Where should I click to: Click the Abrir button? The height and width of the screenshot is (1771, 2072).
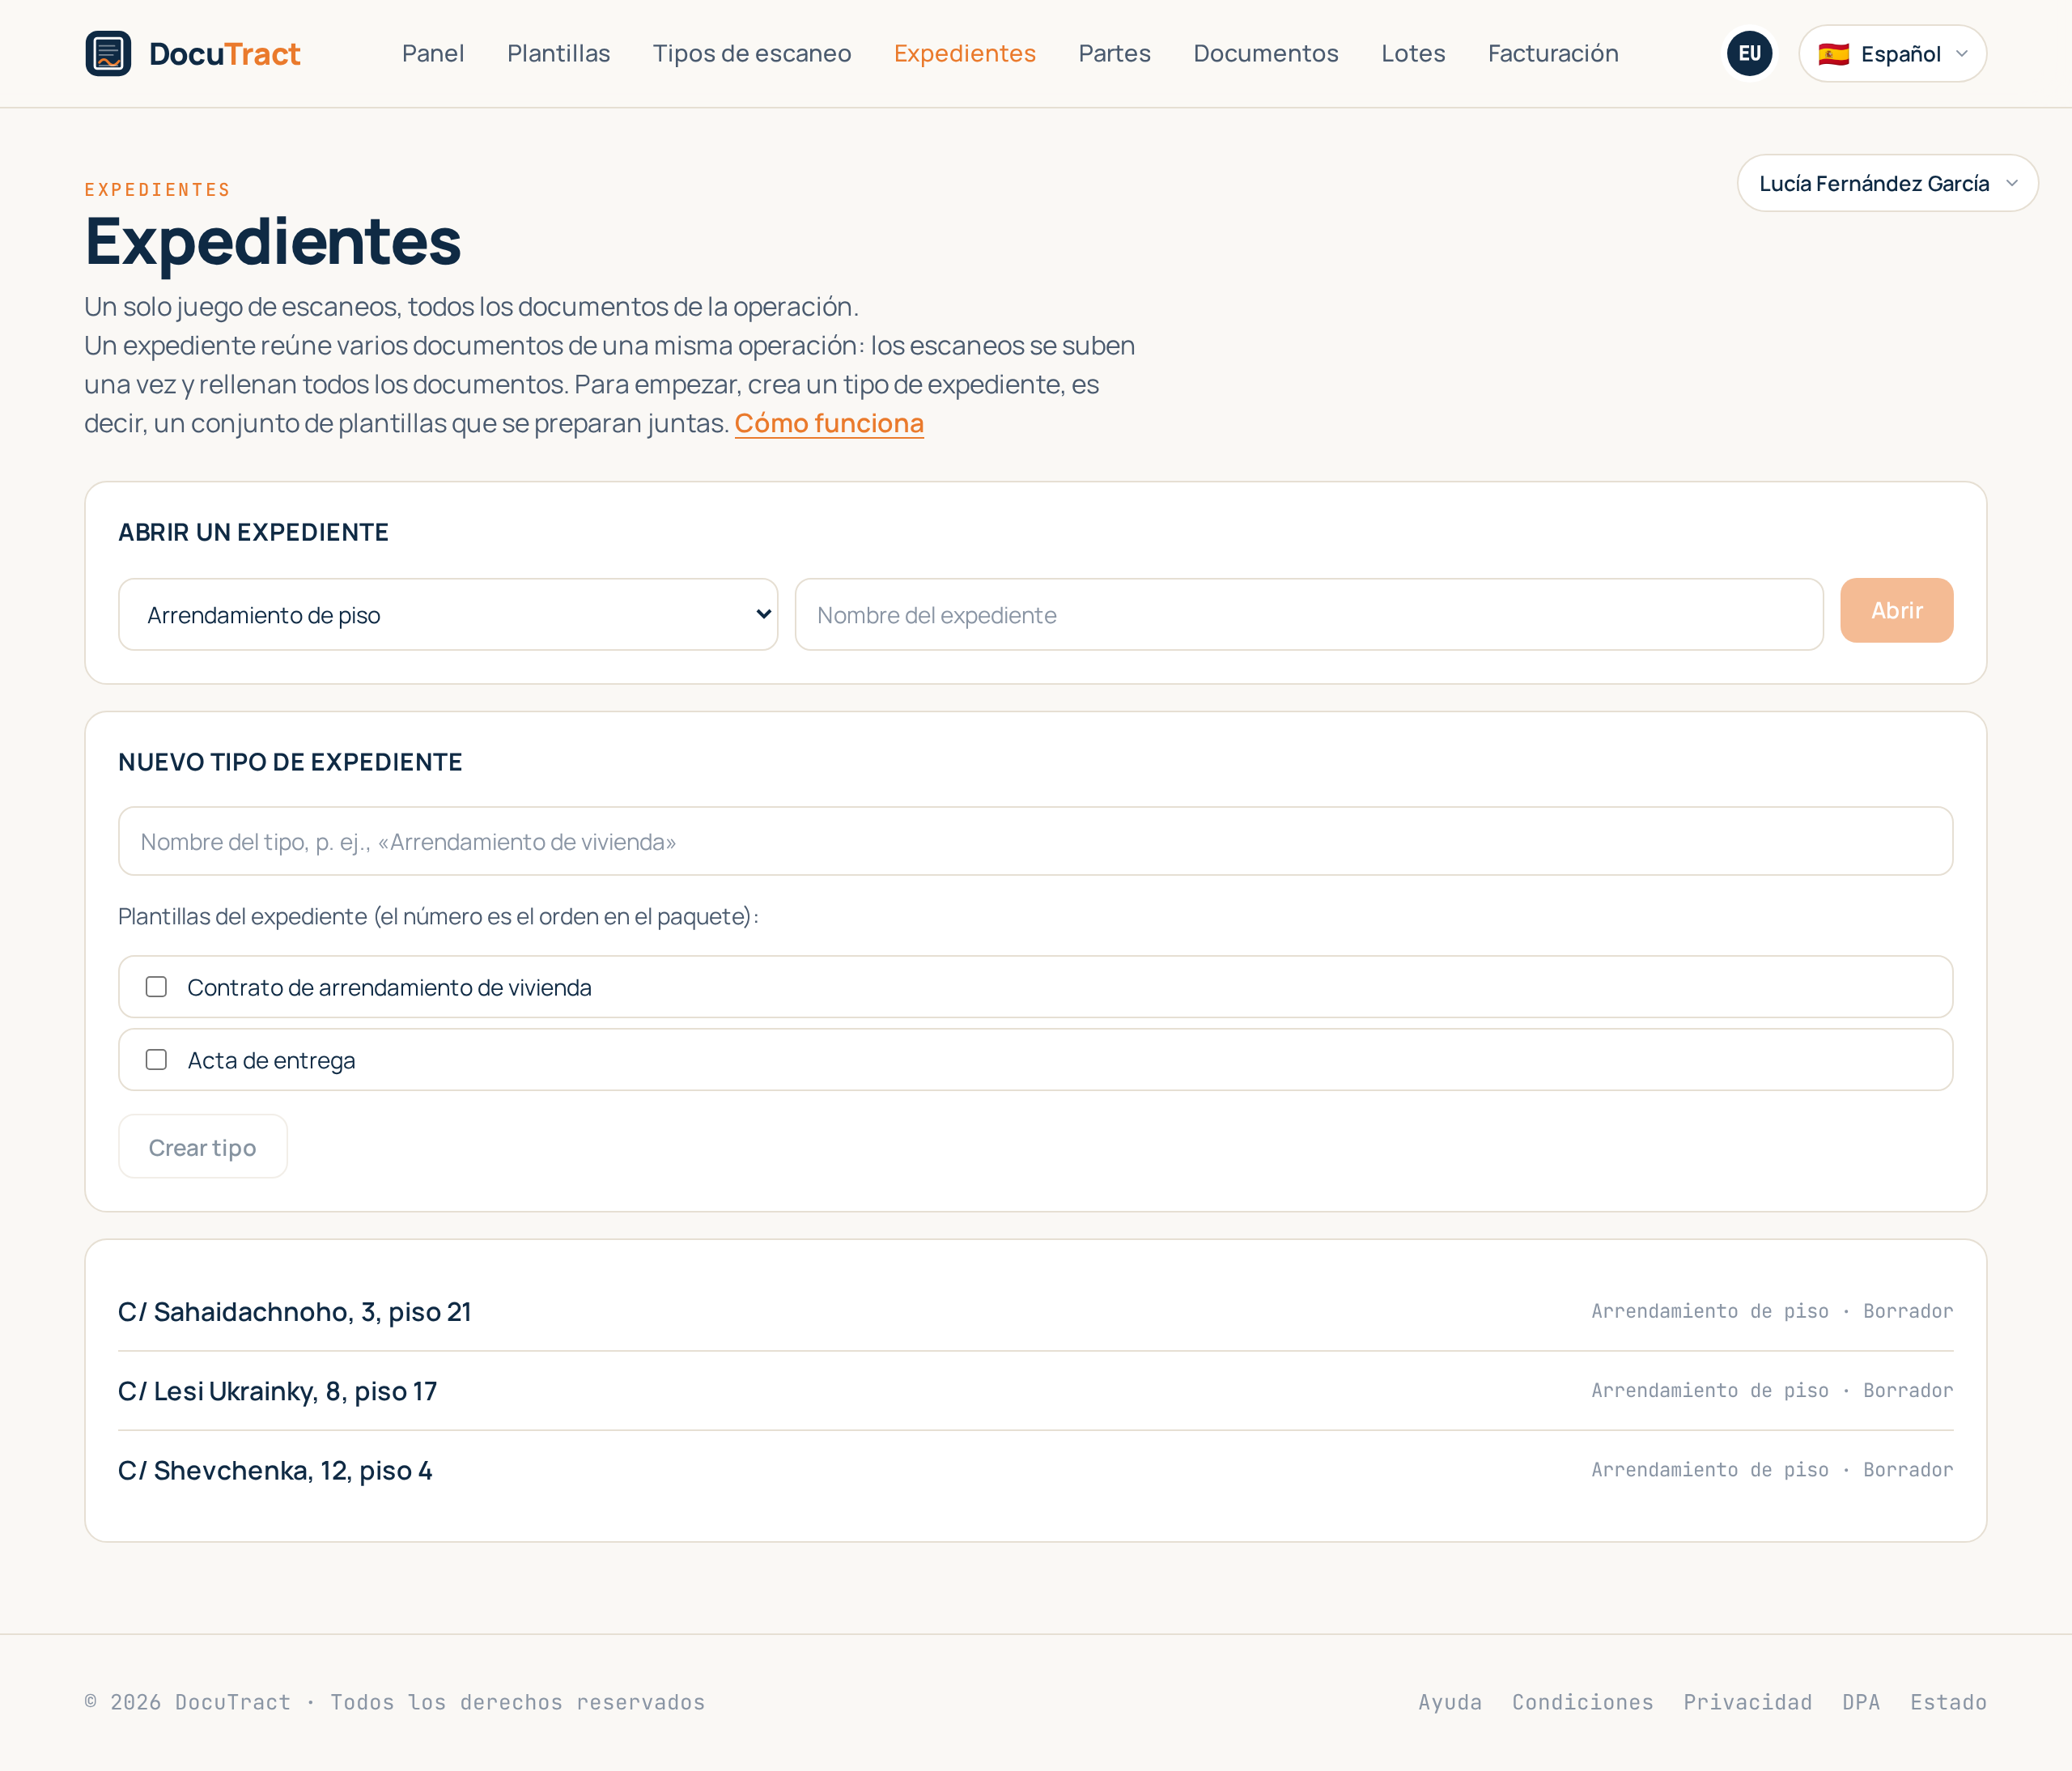(x=1896, y=610)
